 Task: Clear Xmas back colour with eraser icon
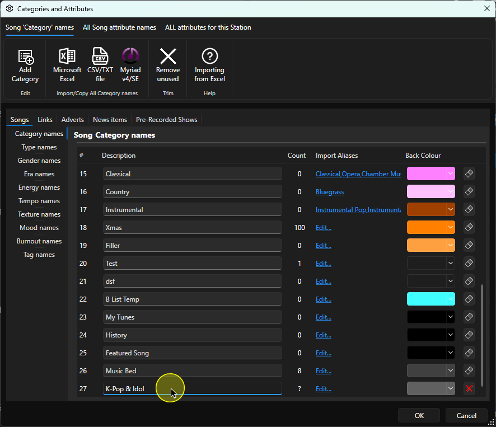(x=469, y=227)
